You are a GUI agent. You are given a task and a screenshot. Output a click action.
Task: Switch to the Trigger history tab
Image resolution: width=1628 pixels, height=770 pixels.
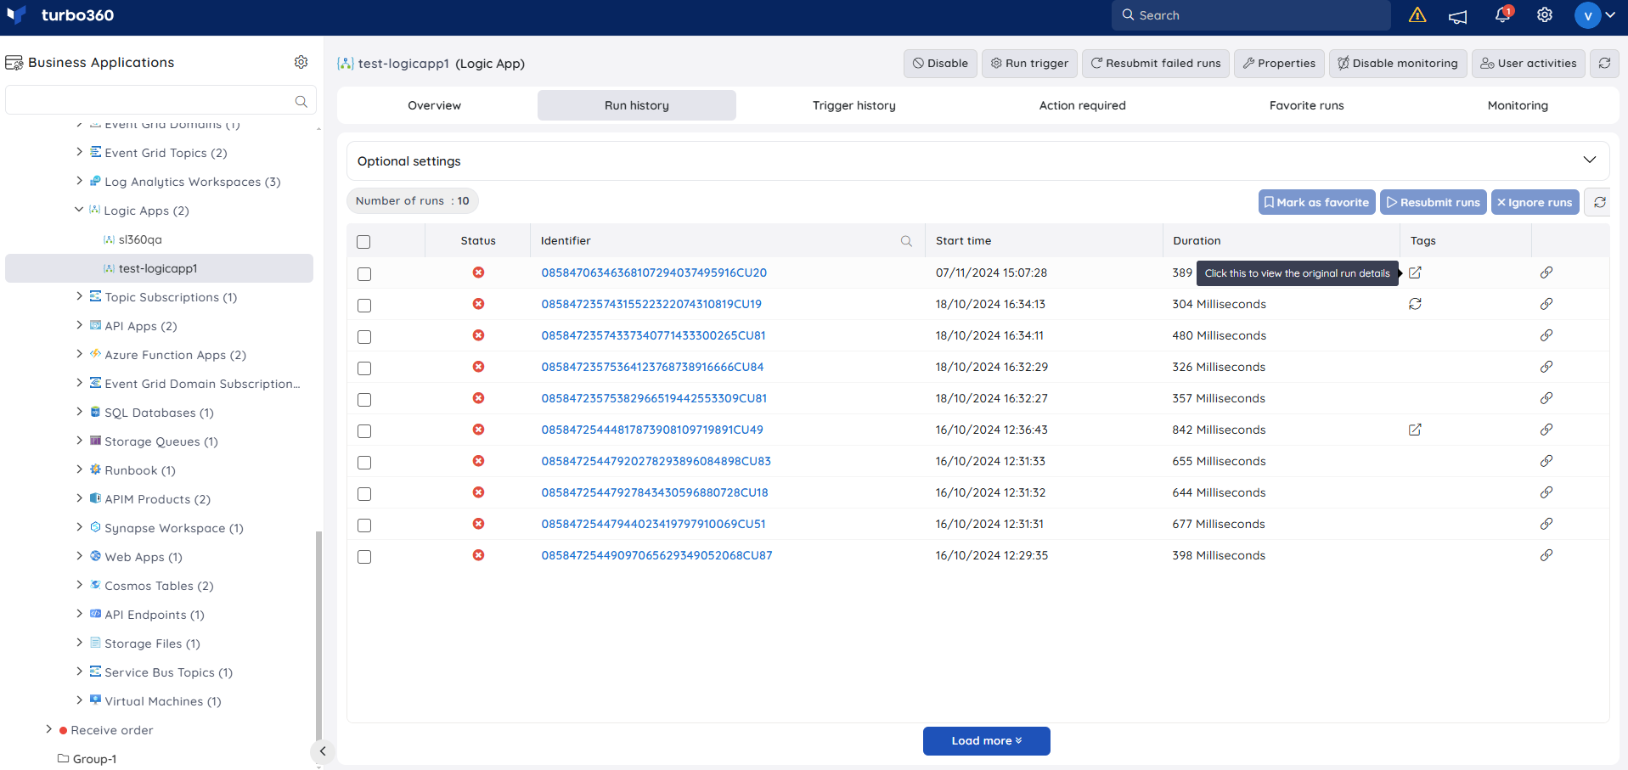tap(853, 105)
